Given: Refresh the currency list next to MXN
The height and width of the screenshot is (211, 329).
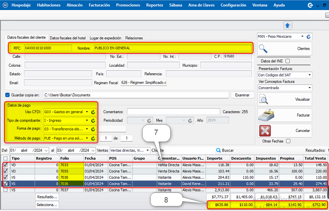Looking at the screenshot, I should [x=309, y=37].
